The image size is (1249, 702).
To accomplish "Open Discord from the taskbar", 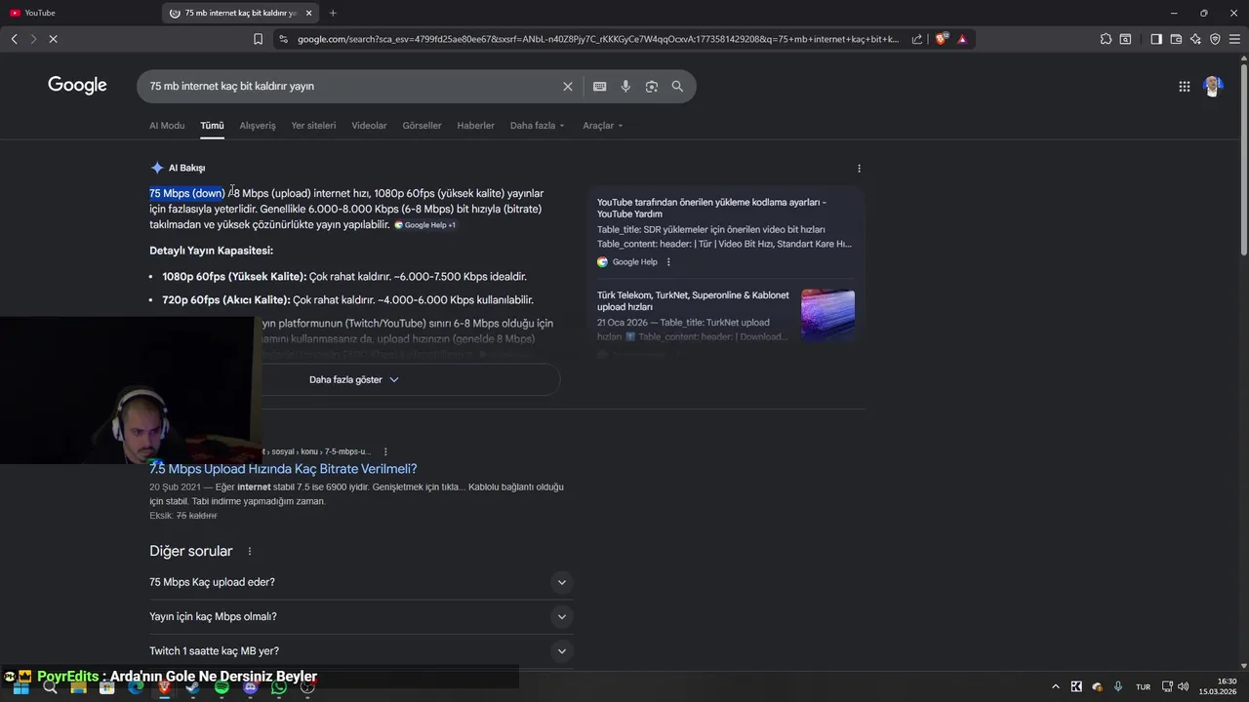I will [x=250, y=686].
